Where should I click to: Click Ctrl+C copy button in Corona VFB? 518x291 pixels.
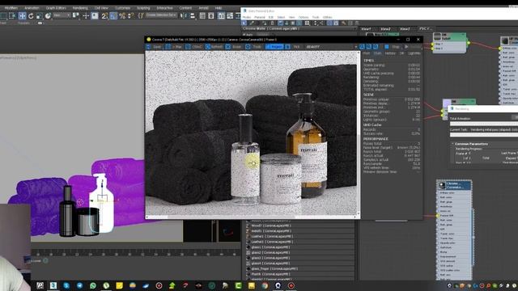coord(193,47)
